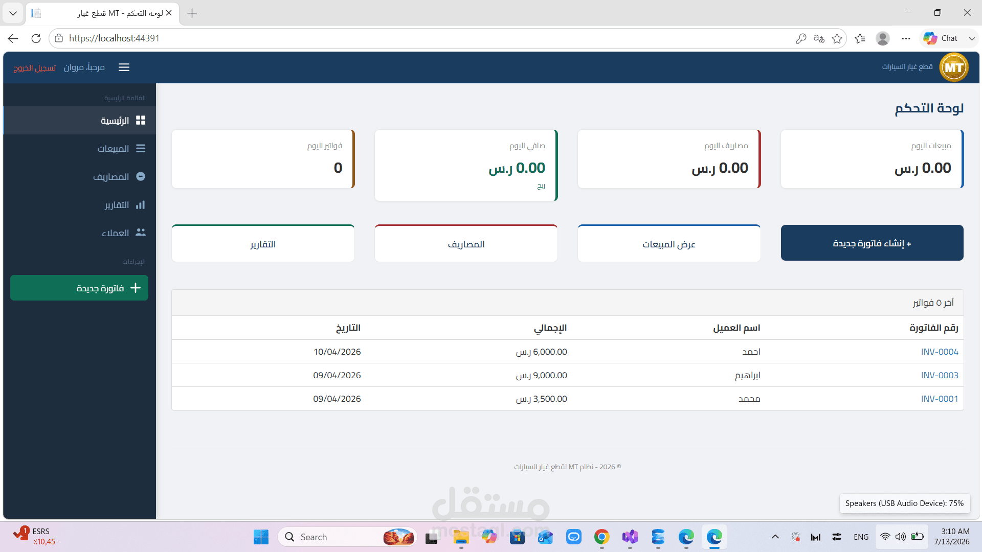Toggle the hamburger sidebar menu
Screen dimensions: 982x552
[124, 67]
